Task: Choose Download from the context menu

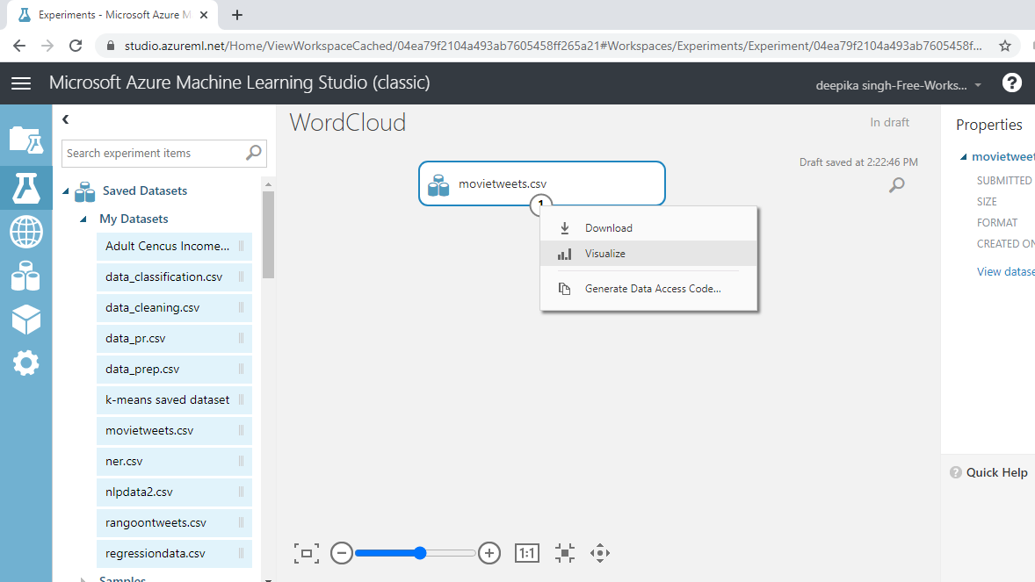Action: click(x=648, y=227)
